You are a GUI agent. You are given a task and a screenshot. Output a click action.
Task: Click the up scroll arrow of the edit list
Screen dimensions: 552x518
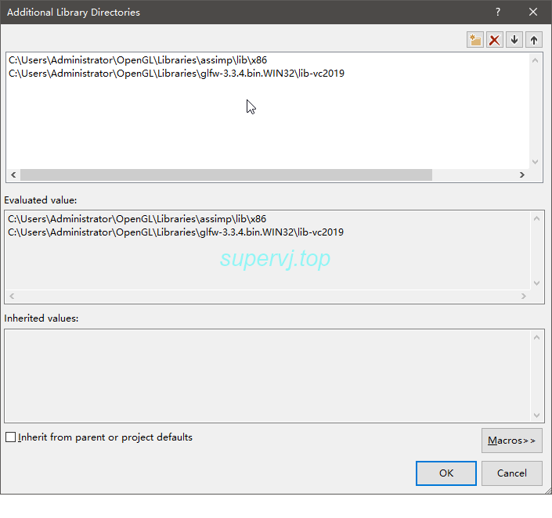[x=535, y=60]
